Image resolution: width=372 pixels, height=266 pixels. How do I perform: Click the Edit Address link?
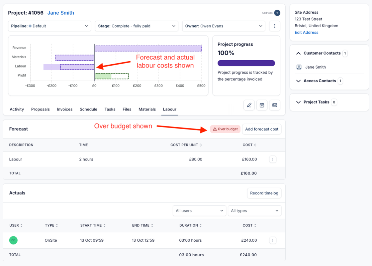tap(306, 32)
